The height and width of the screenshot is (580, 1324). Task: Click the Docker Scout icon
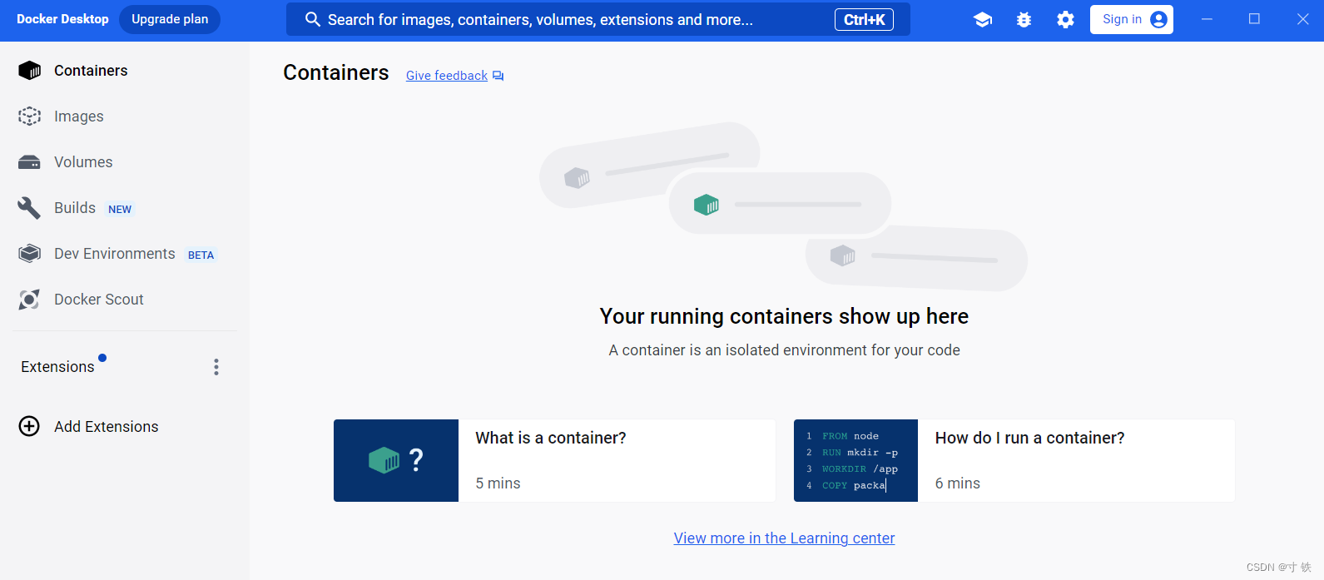pos(30,300)
